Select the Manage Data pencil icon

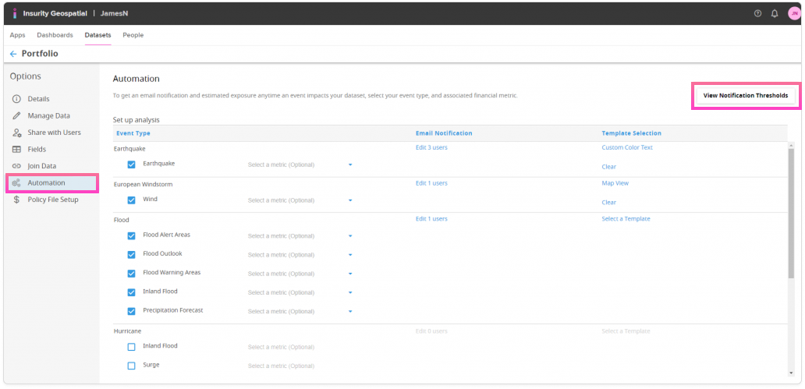click(x=16, y=115)
